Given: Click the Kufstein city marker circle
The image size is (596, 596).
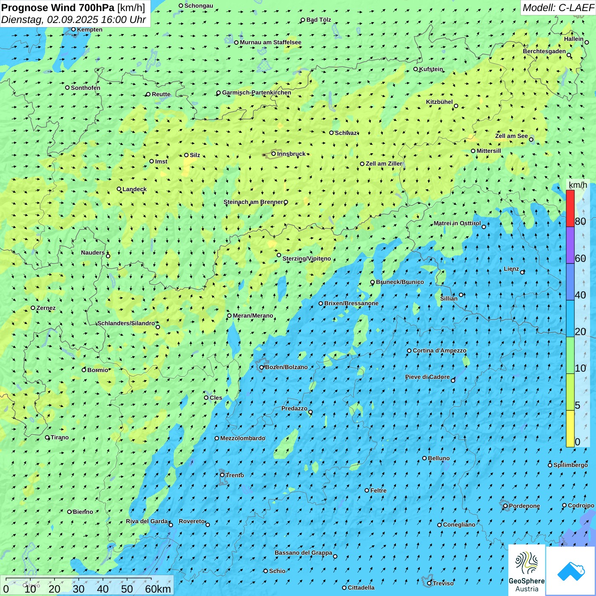Looking at the screenshot, I should [415, 69].
